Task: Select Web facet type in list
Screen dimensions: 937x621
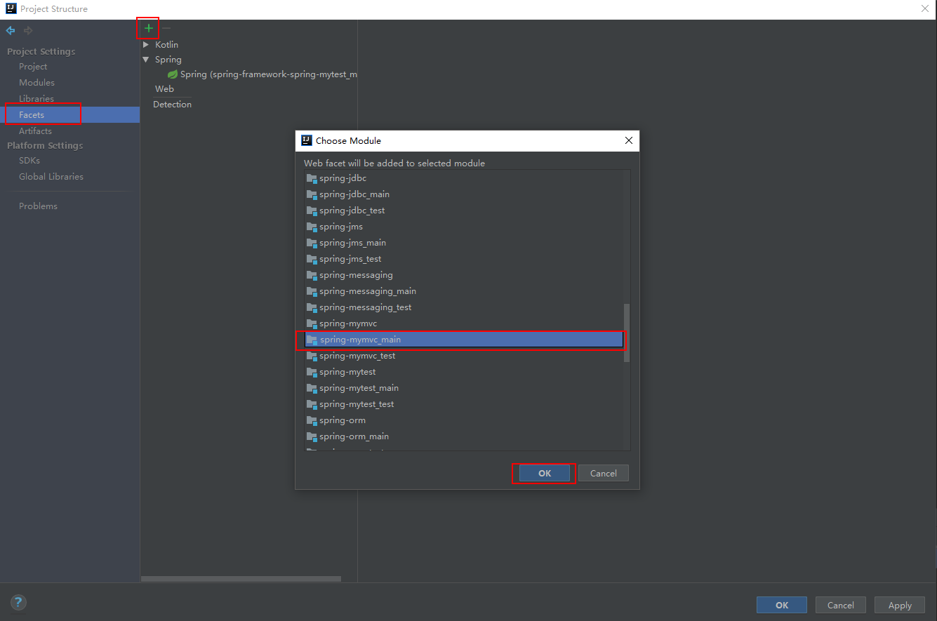Action: point(164,89)
